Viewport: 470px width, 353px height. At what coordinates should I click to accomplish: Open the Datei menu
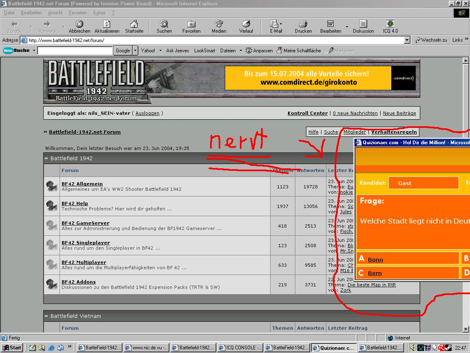[x=9, y=13]
